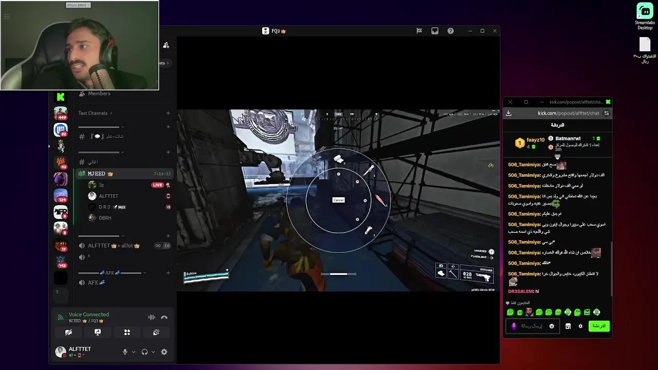Click the Kick chat scrollbar
Screen dimensions: 658x370
coord(611,268)
